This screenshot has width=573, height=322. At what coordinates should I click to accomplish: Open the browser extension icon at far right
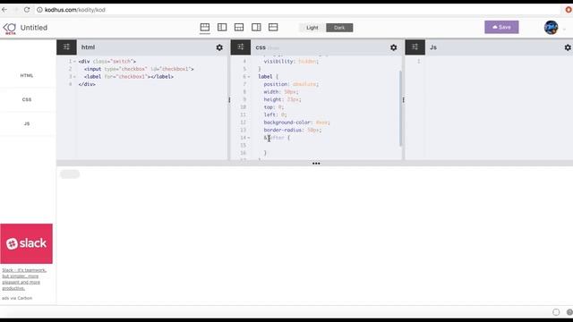pos(569,10)
